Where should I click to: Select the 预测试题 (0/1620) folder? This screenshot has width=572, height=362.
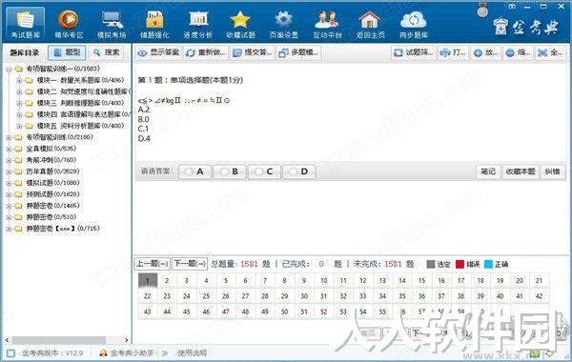(x=52, y=194)
